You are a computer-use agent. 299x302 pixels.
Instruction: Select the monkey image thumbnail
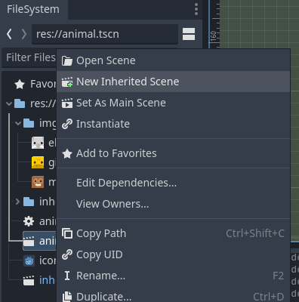(x=38, y=182)
